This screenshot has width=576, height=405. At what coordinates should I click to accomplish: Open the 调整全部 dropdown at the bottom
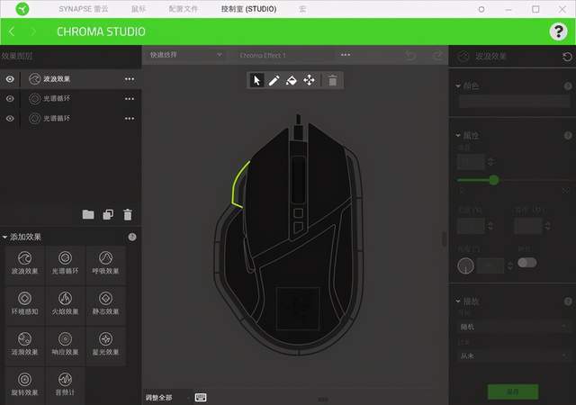[167, 397]
